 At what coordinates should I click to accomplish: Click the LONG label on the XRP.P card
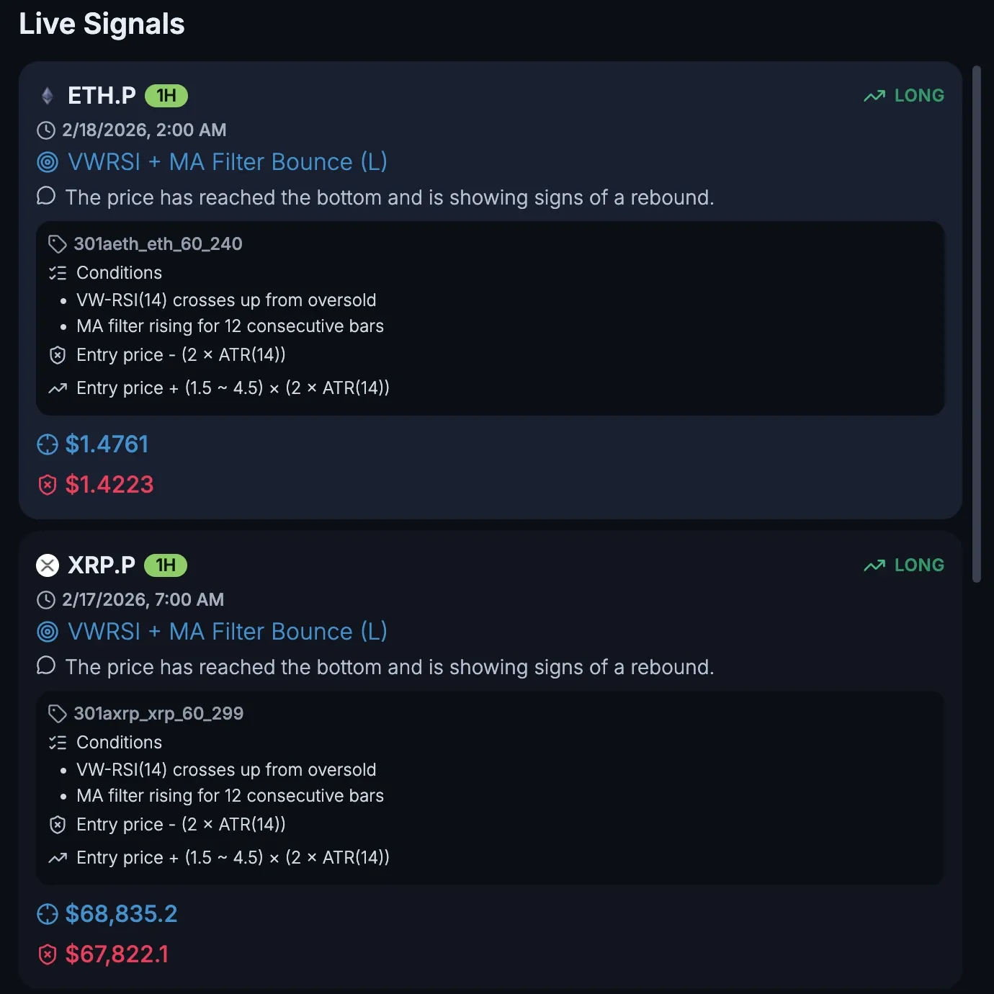[919, 565]
